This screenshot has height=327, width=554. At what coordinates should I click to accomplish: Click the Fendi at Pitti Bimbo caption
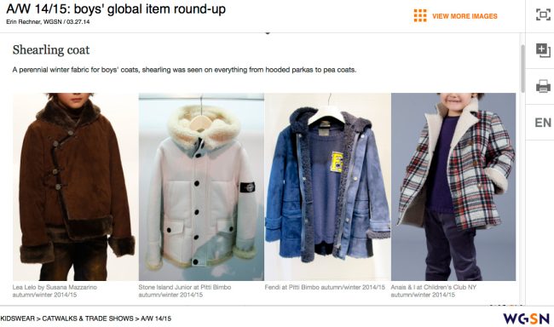pos(325,288)
